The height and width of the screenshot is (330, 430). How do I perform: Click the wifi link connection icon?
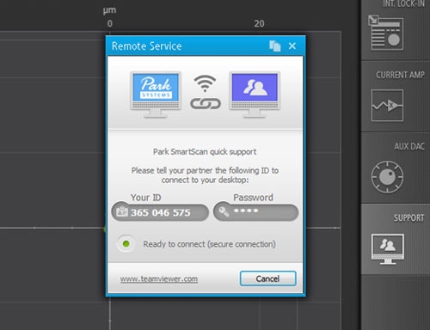206,93
